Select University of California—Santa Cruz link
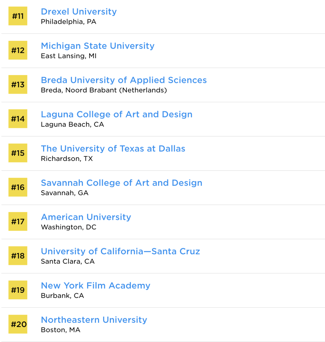The image size is (325, 342). tap(120, 251)
